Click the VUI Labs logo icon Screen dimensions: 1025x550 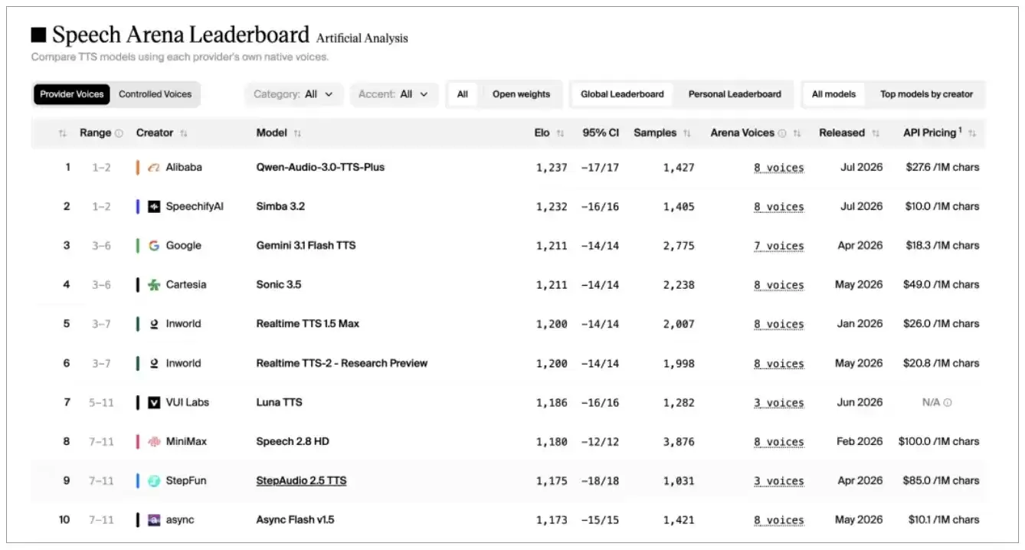tap(154, 402)
